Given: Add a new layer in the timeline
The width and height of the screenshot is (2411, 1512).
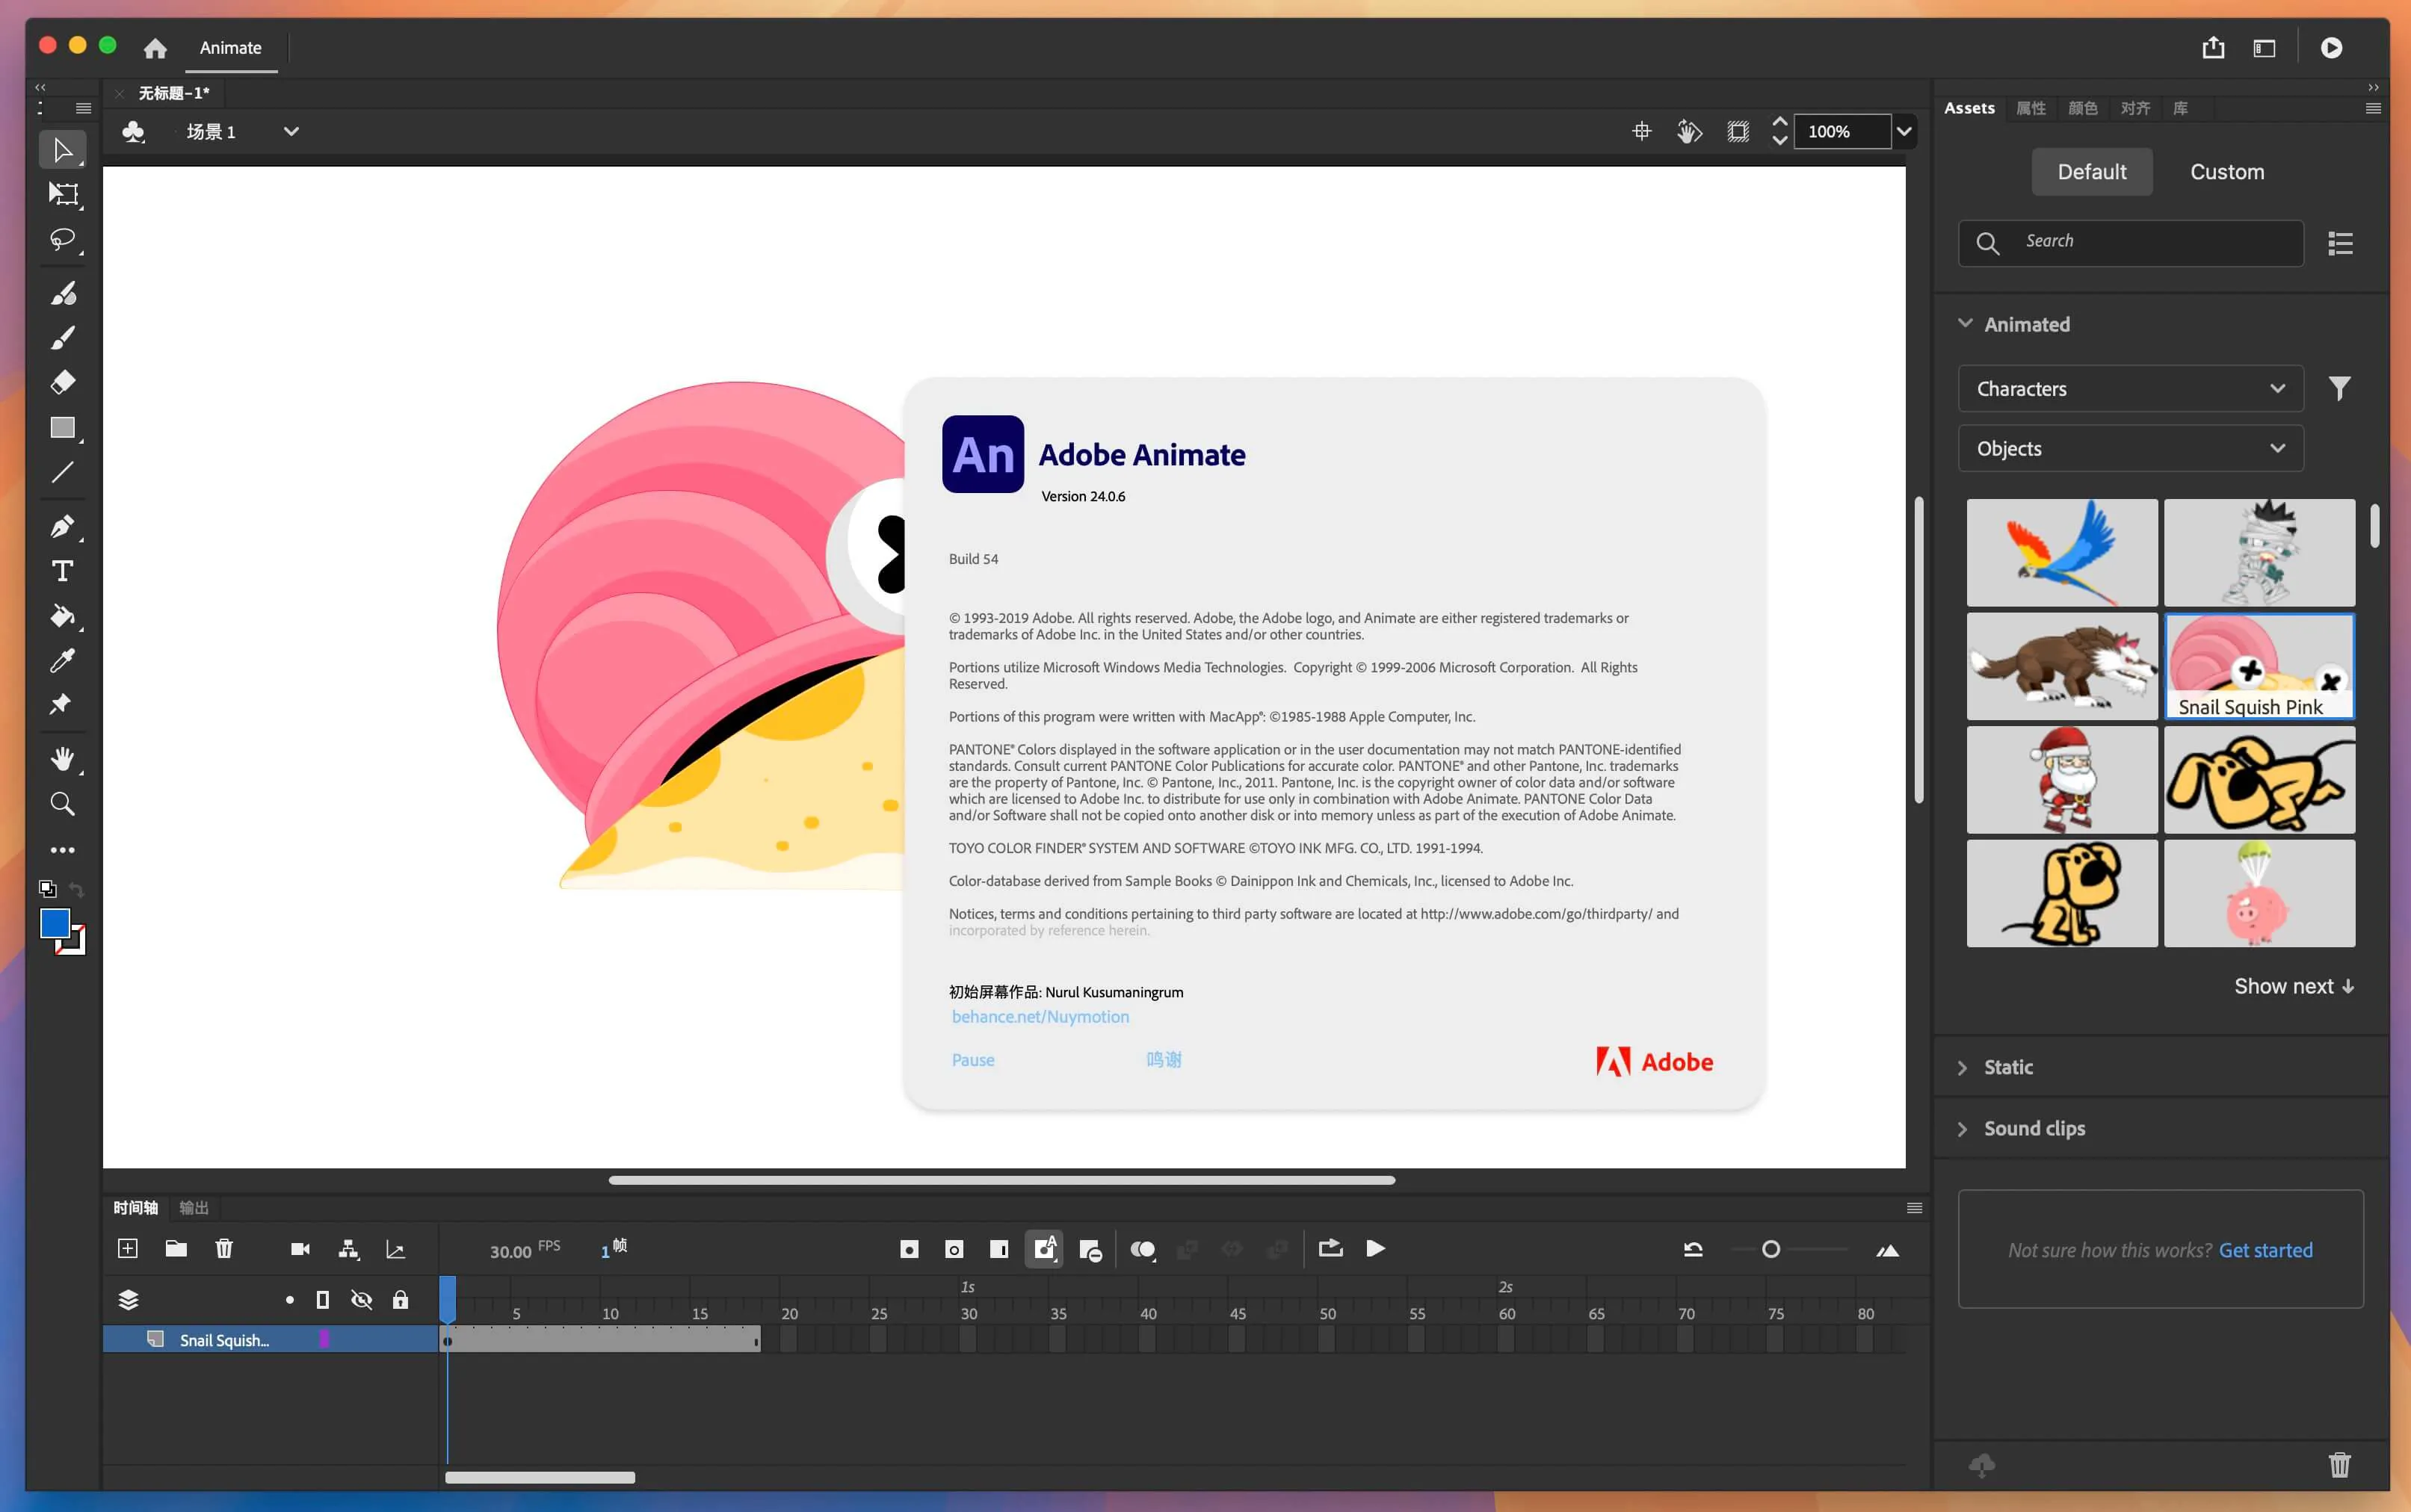Looking at the screenshot, I should pos(128,1248).
